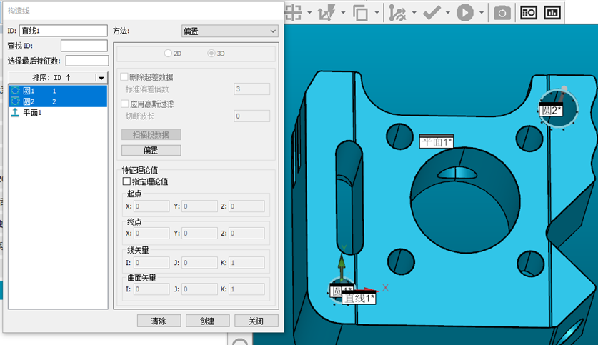Screen dimensions: 598x345
Task: Click the 查找 ID input field
Action: pos(84,46)
